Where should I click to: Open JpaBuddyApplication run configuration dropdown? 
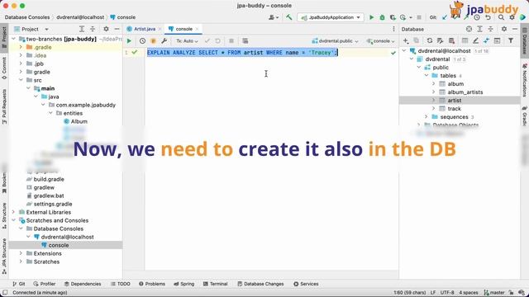tap(331, 17)
